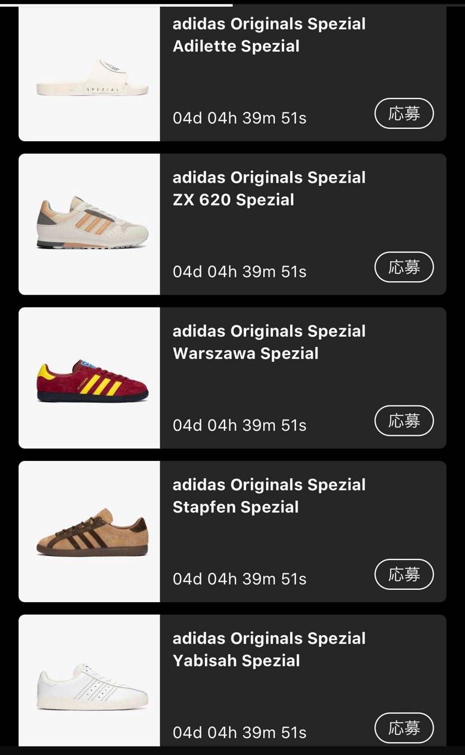Viewport: 465px width, 755px height.
Task: Tap the Stapfen Spezial title text
Action: tap(269, 495)
